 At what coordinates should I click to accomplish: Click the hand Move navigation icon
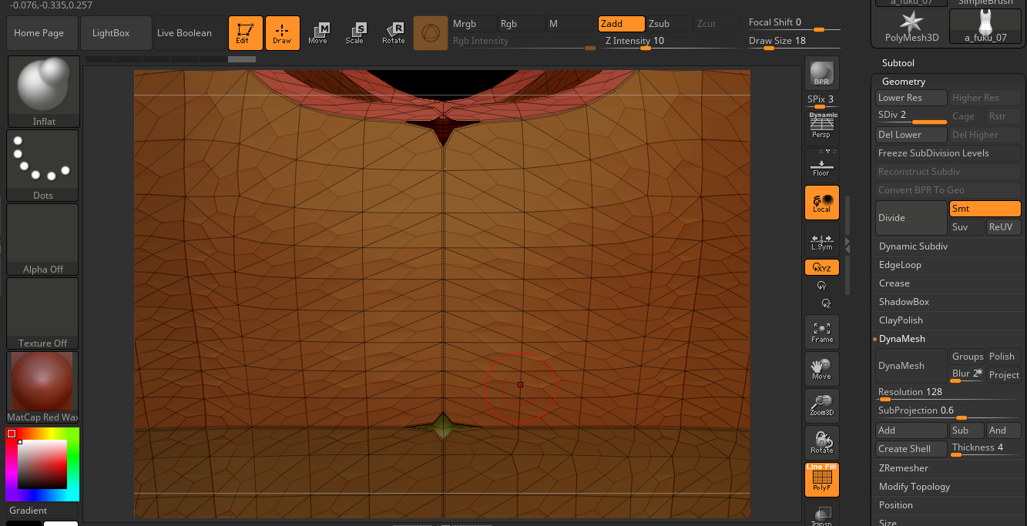point(822,369)
